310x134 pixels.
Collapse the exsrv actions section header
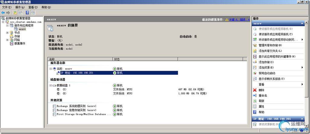click(302, 23)
